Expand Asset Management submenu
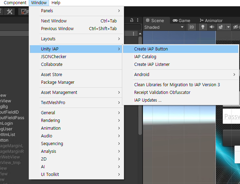 click(x=76, y=93)
